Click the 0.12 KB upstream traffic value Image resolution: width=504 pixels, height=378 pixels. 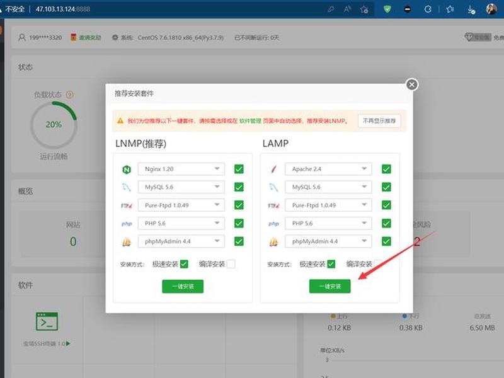pos(339,328)
